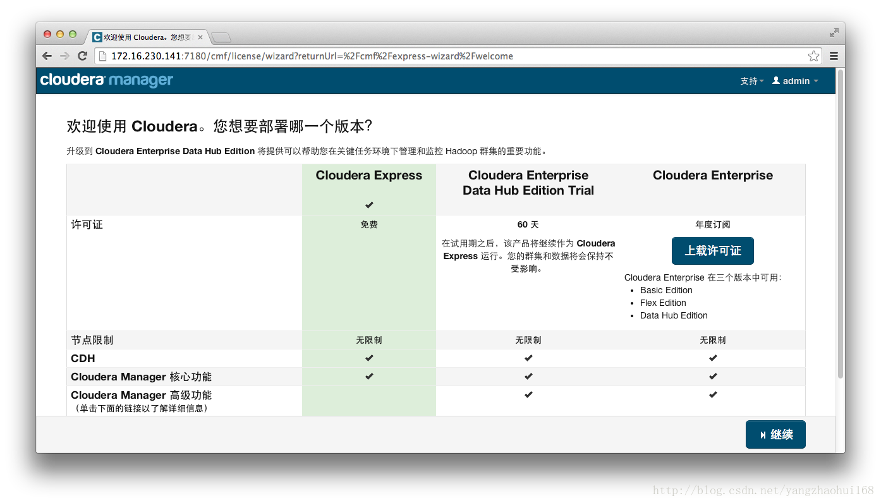The image size is (881, 503).
Task: Click the 继续 button
Action: 775,434
